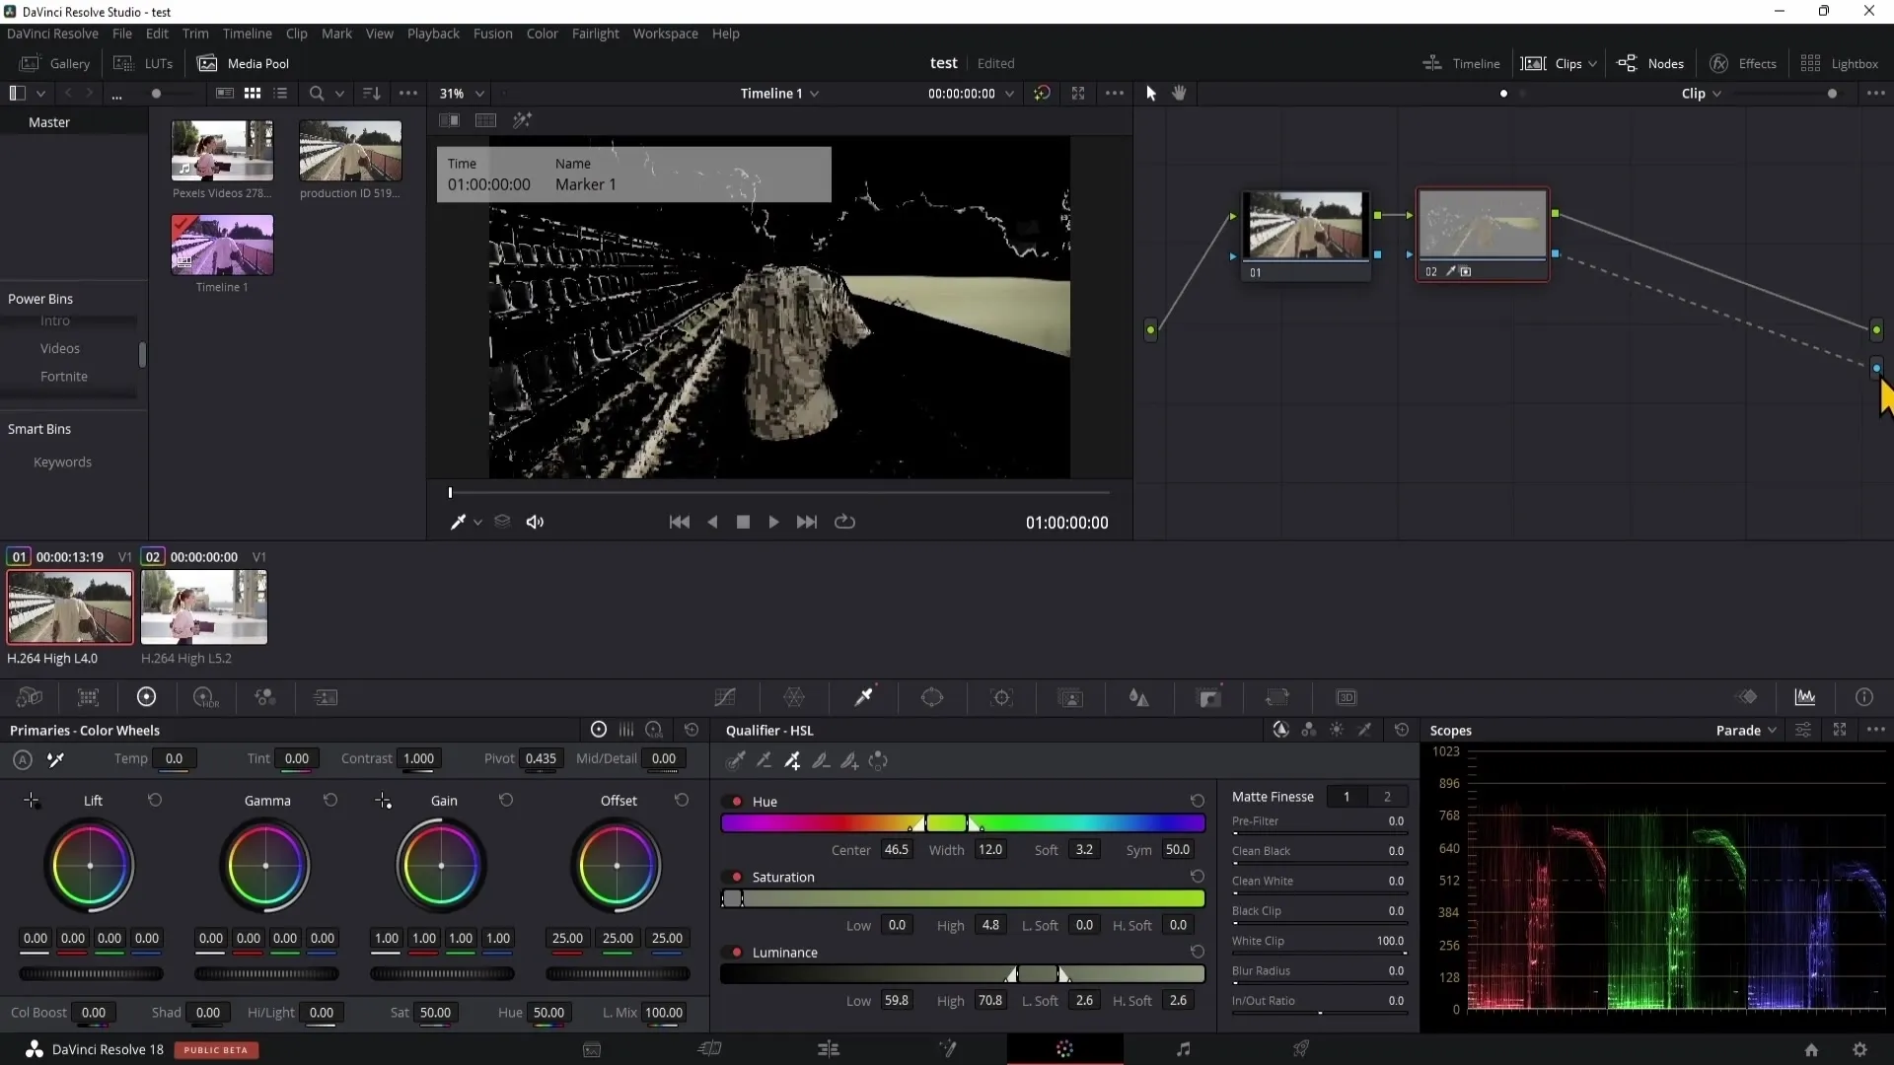Open the media pool layout dropdown arrow

tap(41, 94)
